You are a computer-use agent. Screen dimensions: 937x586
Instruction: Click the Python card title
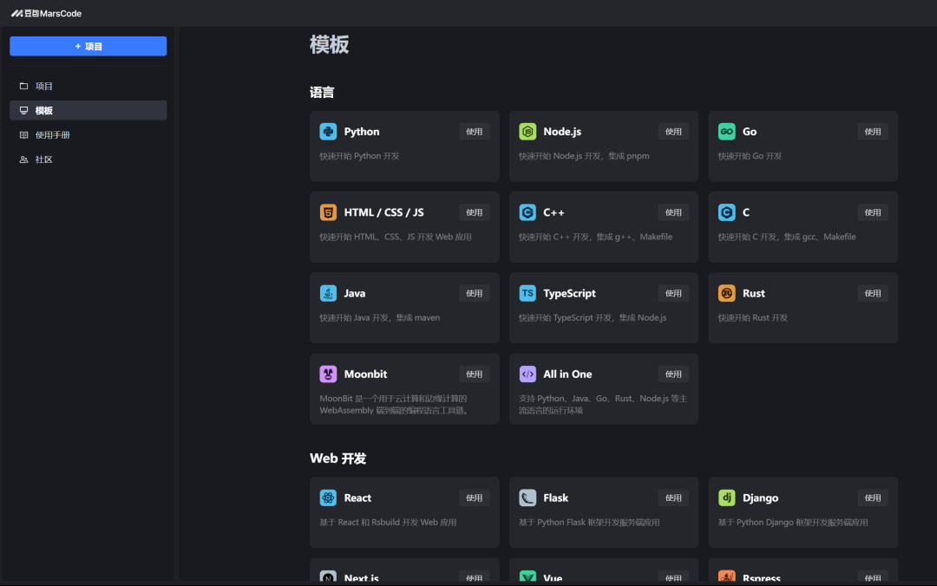tap(362, 132)
